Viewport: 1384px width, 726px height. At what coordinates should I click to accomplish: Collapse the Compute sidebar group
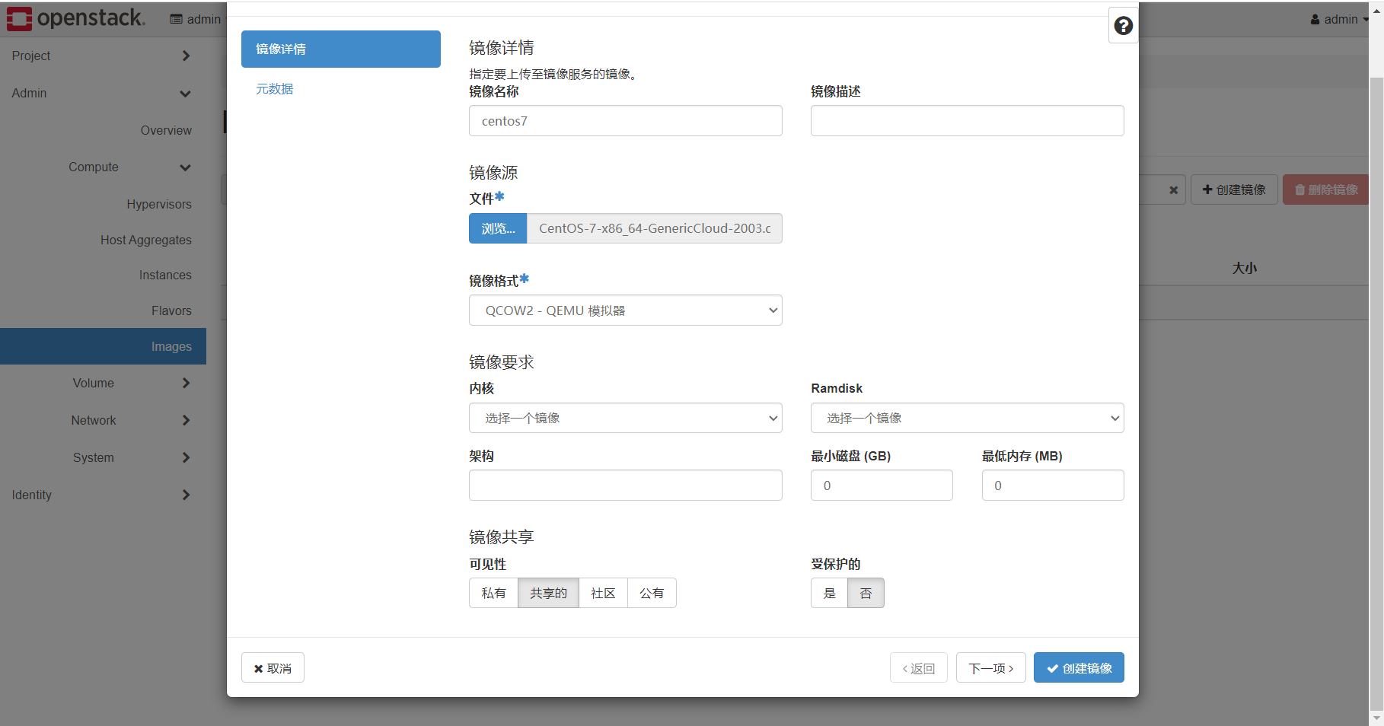pos(103,167)
